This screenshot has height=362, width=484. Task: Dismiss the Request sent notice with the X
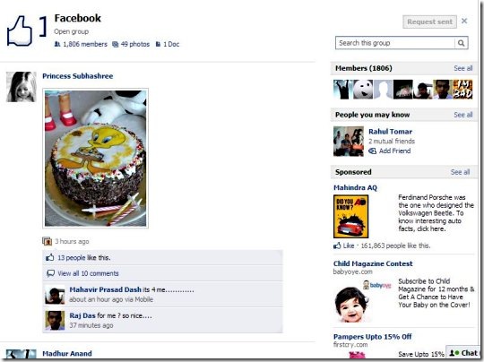point(464,21)
